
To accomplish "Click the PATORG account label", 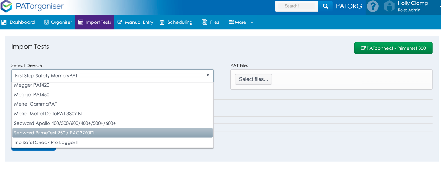I will (349, 6).
